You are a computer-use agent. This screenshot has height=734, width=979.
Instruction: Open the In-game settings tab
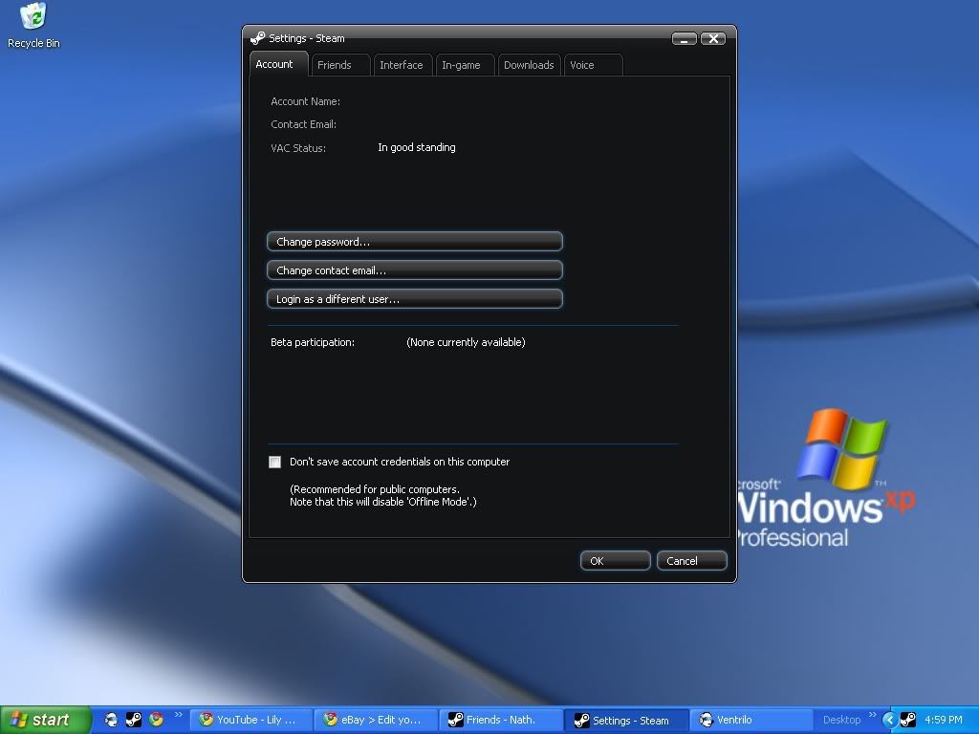tap(466, 65)
